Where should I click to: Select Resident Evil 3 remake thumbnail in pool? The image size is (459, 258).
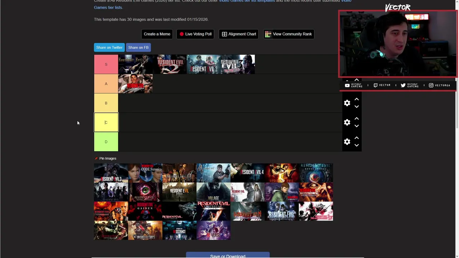coord(111,173)
